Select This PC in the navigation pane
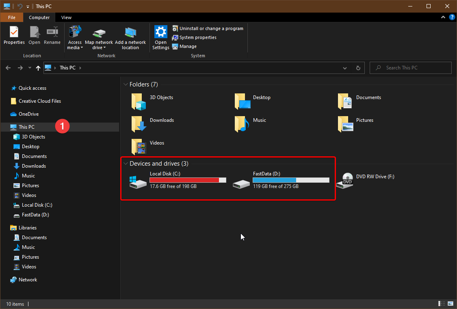The height and width of the screenshot is (309, 457). pos(60,127)
